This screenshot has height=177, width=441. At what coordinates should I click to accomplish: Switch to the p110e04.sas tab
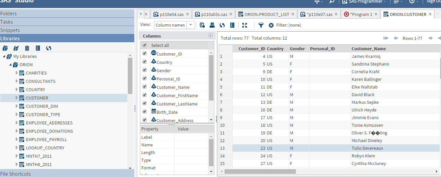coord(171,14)
